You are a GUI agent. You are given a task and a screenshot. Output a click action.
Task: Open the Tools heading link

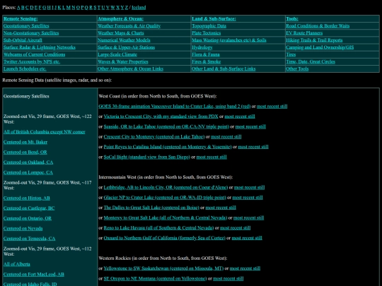pos(292,19)
